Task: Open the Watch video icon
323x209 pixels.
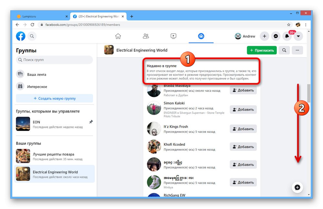Action: 173,36
